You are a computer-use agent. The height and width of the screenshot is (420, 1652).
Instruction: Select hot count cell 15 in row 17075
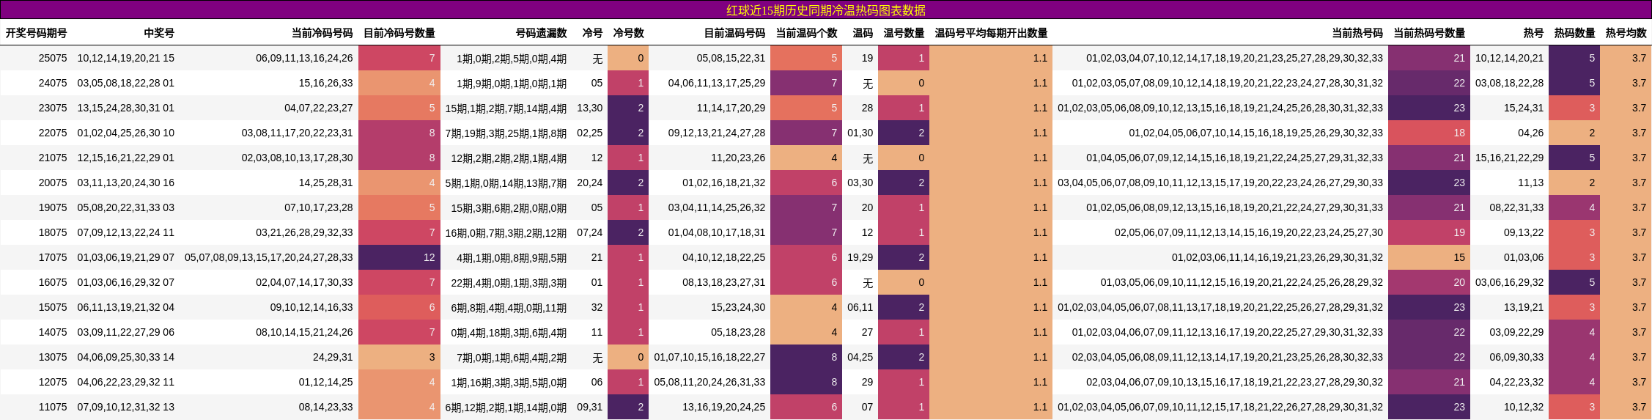click(1429, 257)
